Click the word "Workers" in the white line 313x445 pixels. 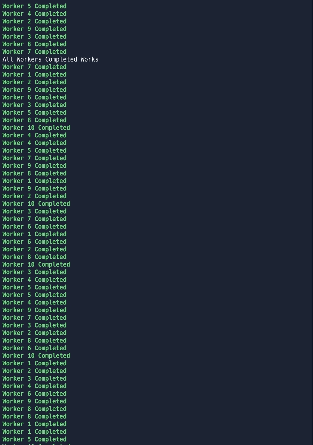click(29, 59)
